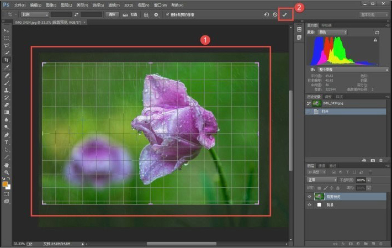The height and width of the screenshot is (248, 392).
Task: Select the Type tool
Action: pos(7,142)
